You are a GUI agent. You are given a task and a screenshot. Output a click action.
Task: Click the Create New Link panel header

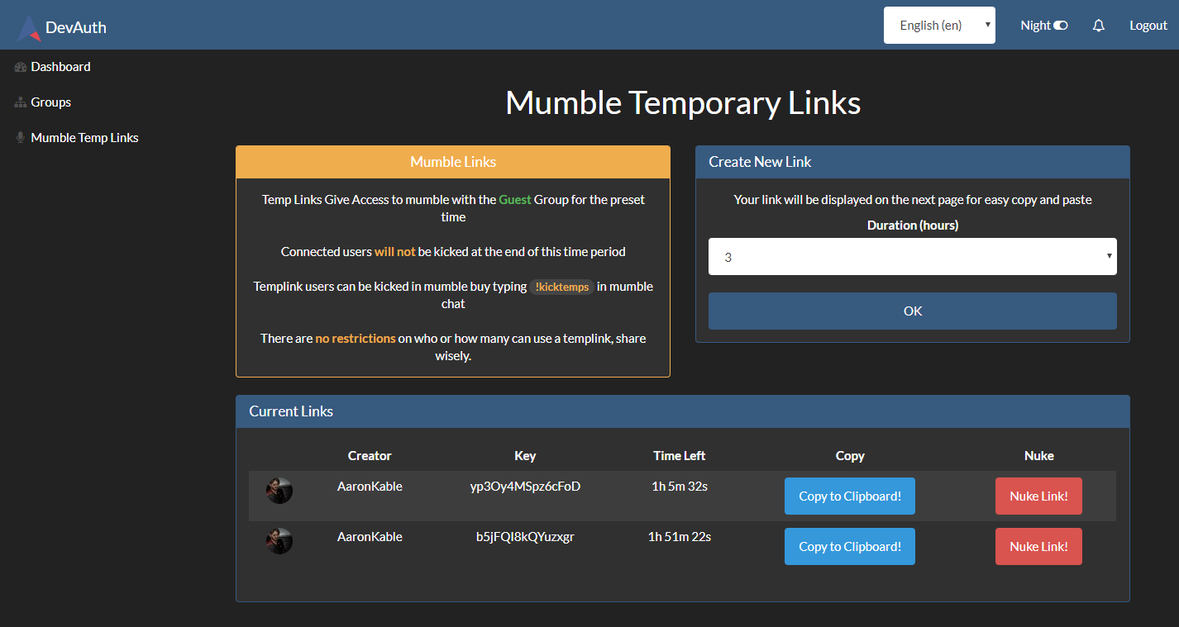coord(913,162)
